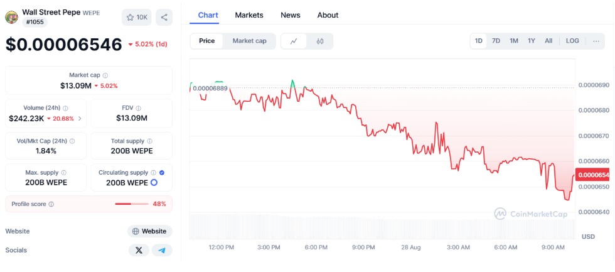Image resolution: width=615 pixels, height=272 pixels.
Task: Open the About tab
Action: pyautogui.click(x=328, y=15)
